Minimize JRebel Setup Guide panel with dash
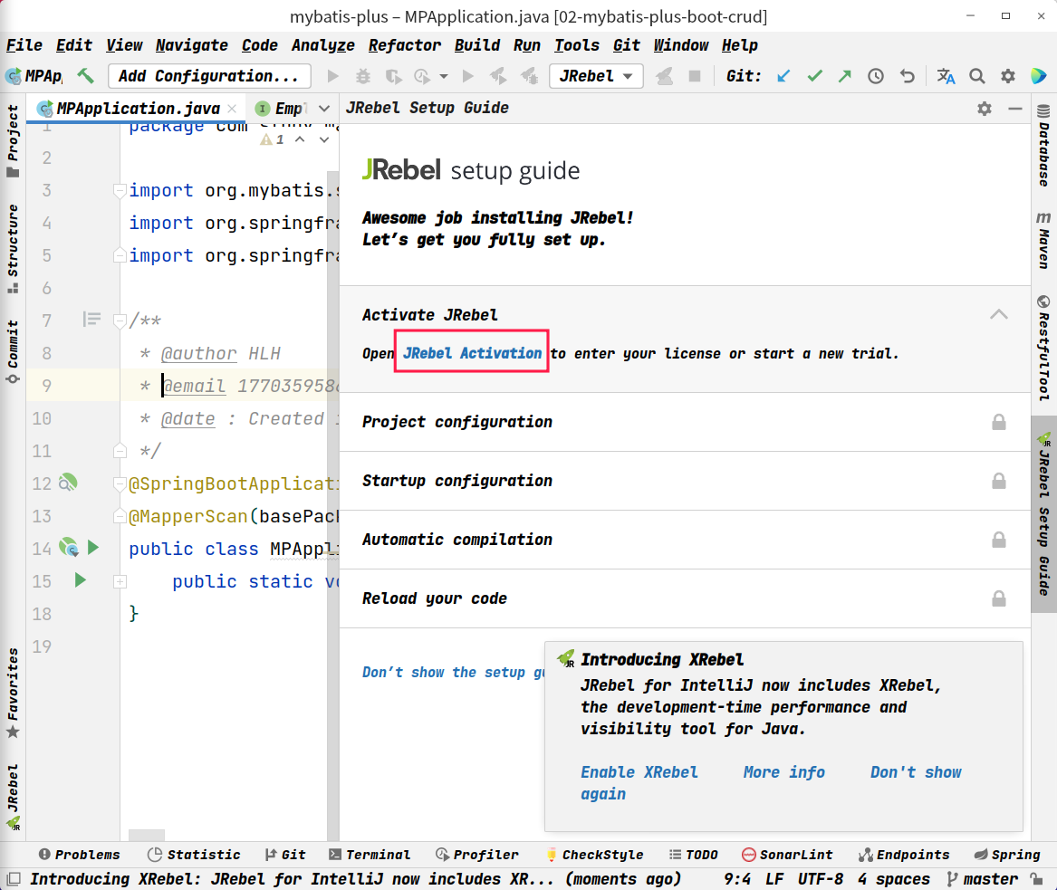1057x890 pixels. point(1014,109)
